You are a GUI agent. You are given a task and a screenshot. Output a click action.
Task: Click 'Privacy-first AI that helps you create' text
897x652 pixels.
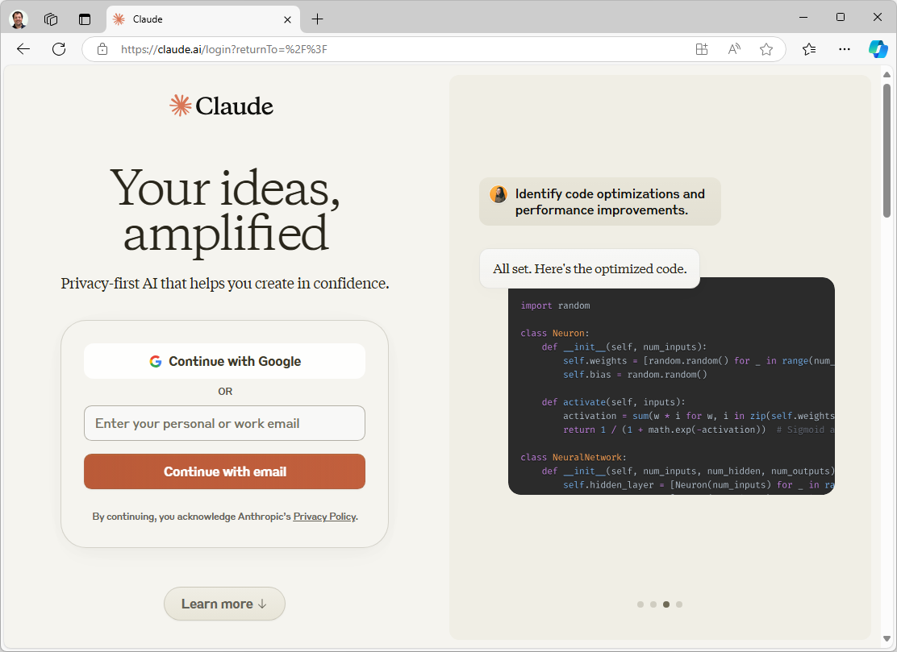225,284
